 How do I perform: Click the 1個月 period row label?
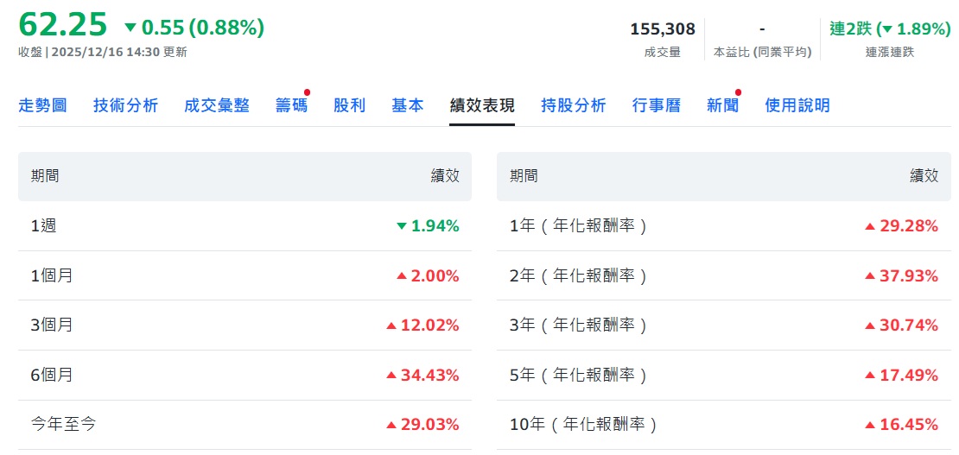point(52,275)
